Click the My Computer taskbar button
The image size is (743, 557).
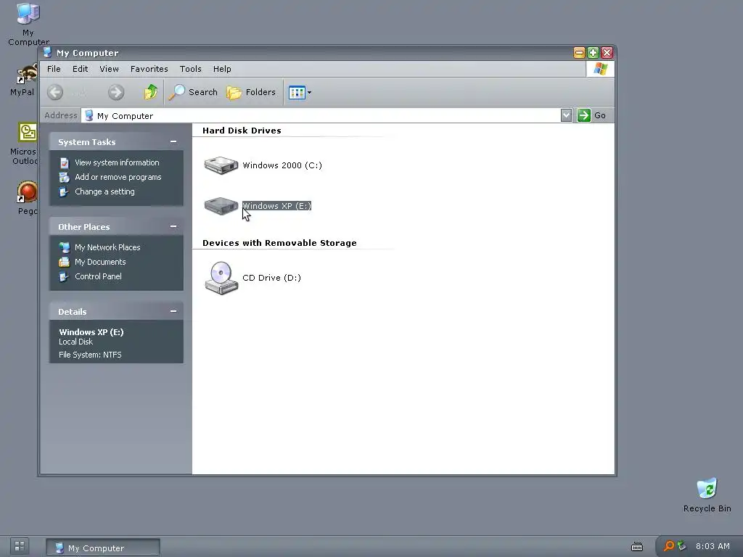pyautogui.click(x=103, y=548)
